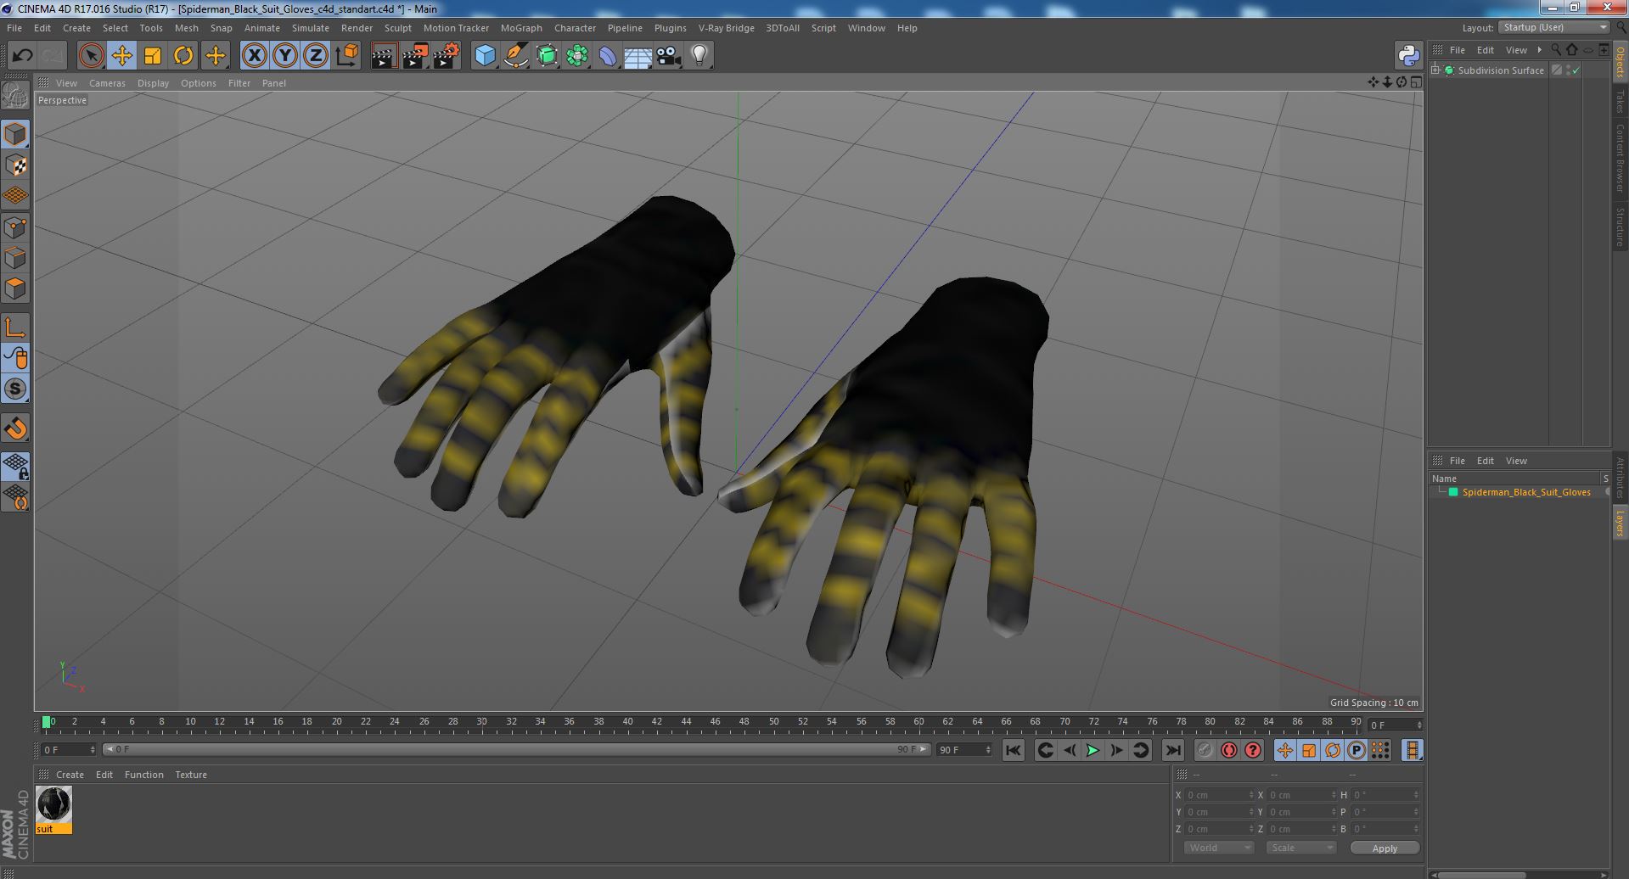Open the MoGraph array icon
Image resolution: width=1629 pixels, height=879 pixels.
[577, 56]
